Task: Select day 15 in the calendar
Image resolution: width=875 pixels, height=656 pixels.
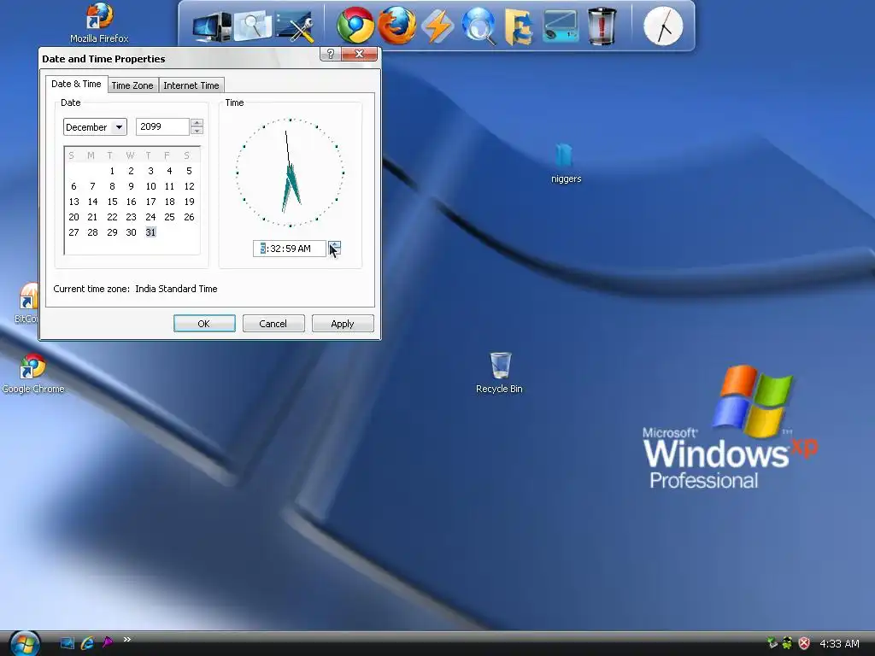Action: [x=112, y=202]
